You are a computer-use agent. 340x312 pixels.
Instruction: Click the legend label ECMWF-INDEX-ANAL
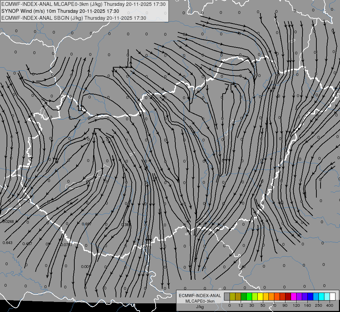point(200,296)
